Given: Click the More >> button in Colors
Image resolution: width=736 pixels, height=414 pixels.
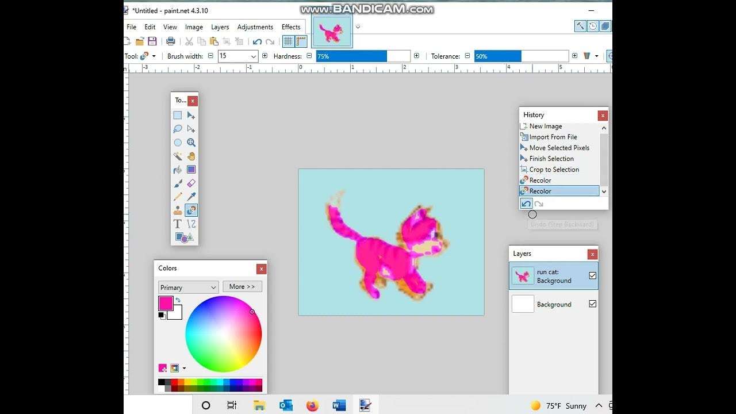Looking at the screenshot, I should (242, 286).
